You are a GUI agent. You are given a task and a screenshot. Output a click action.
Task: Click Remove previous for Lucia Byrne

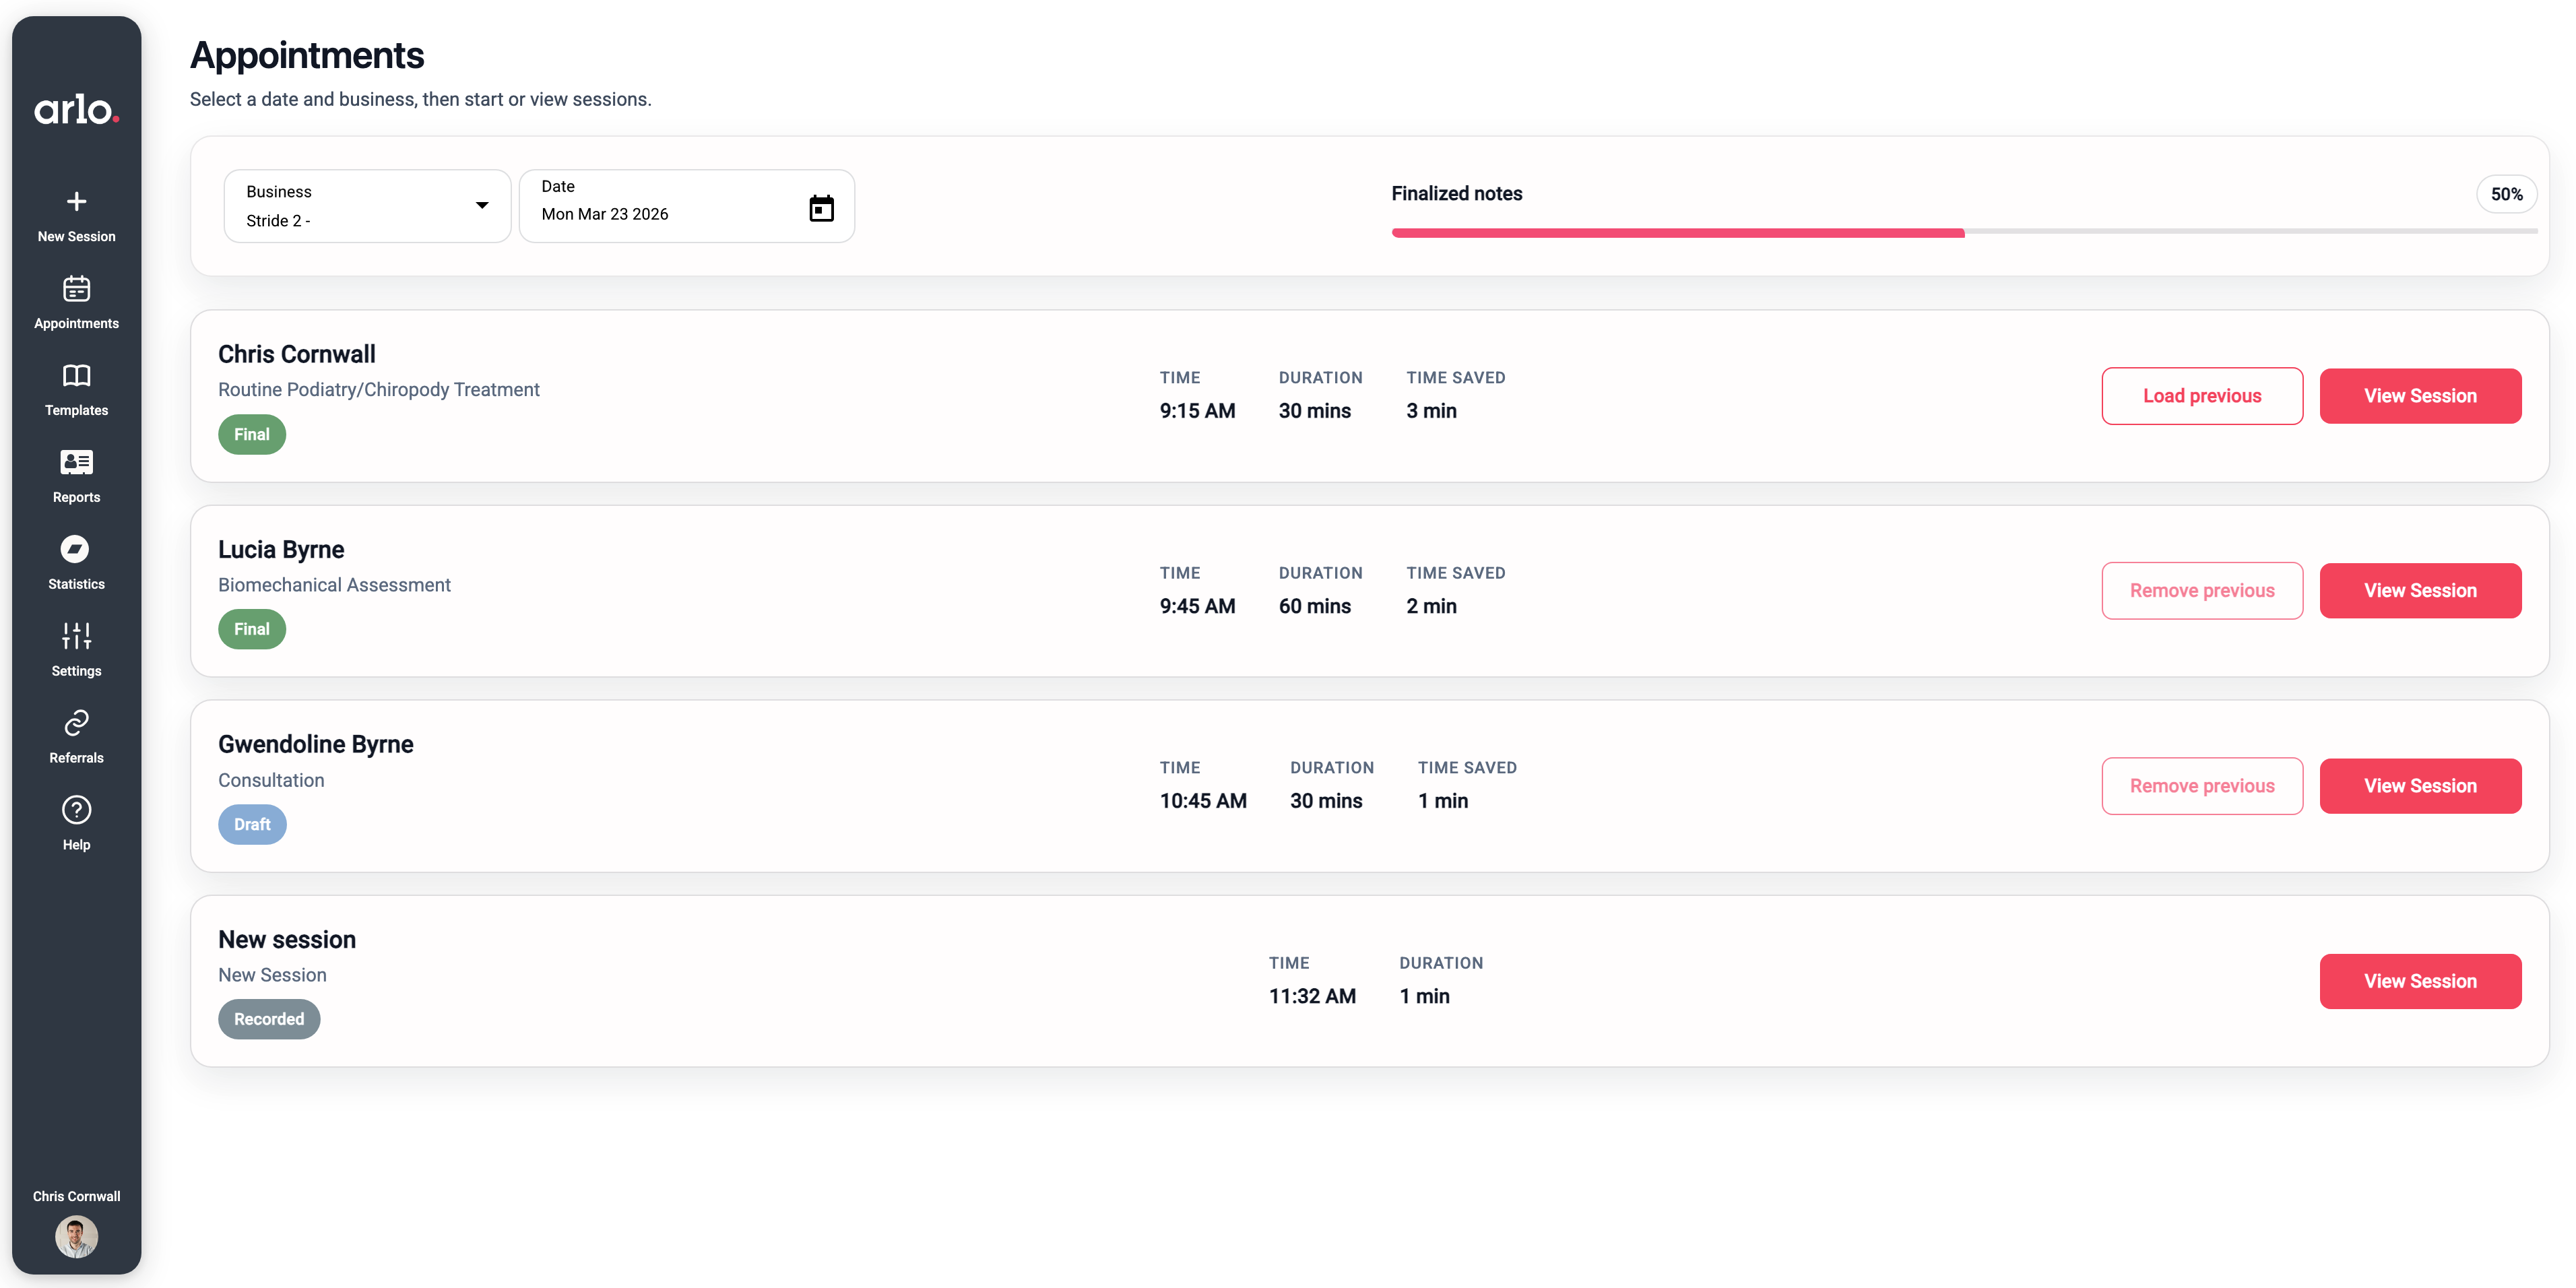(2201, 591)
